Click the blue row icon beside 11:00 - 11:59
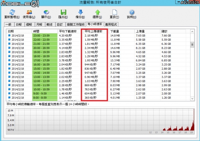The height and width of the screenshot is (141, 200). tap(9, 85)
